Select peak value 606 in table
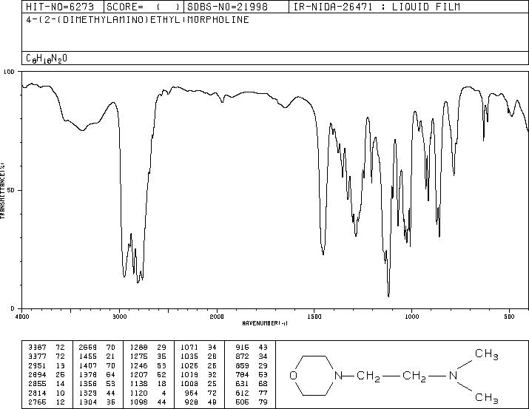 [x=242, y=402]
